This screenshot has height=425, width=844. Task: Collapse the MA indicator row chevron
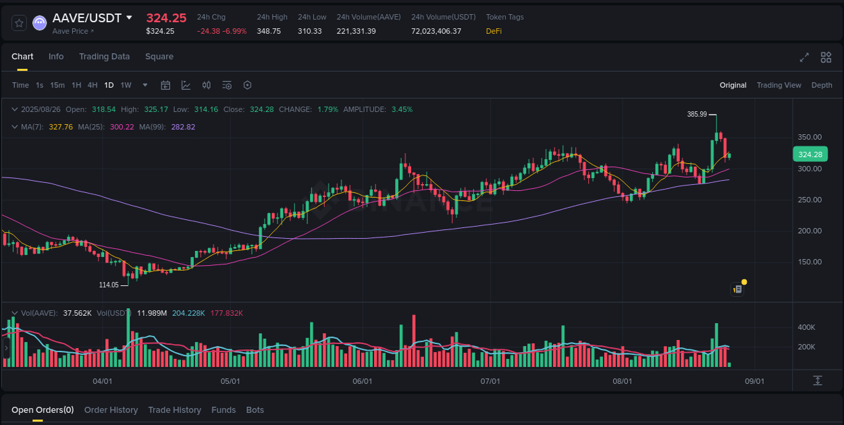(x=15, y=126)
